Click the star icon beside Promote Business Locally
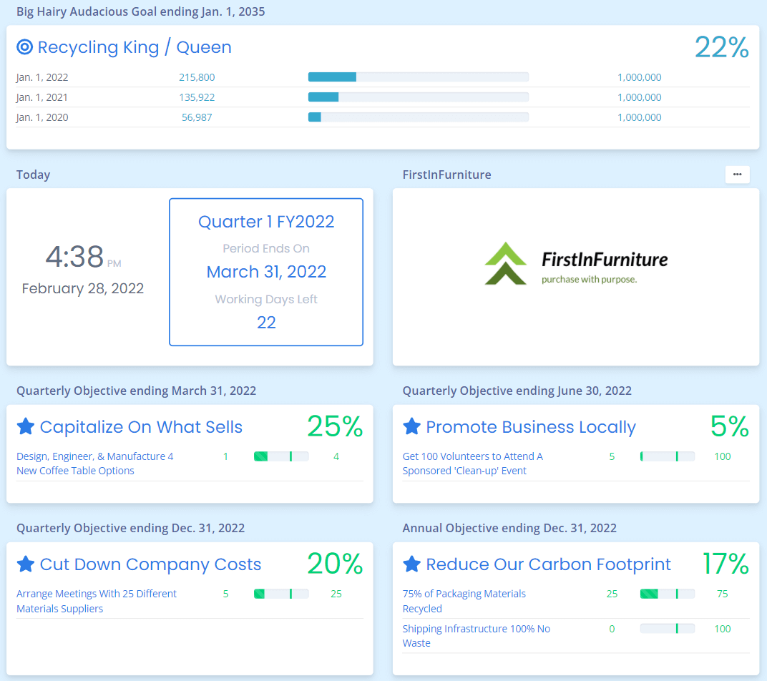767x681 pixels. click(x=411, y=427)
